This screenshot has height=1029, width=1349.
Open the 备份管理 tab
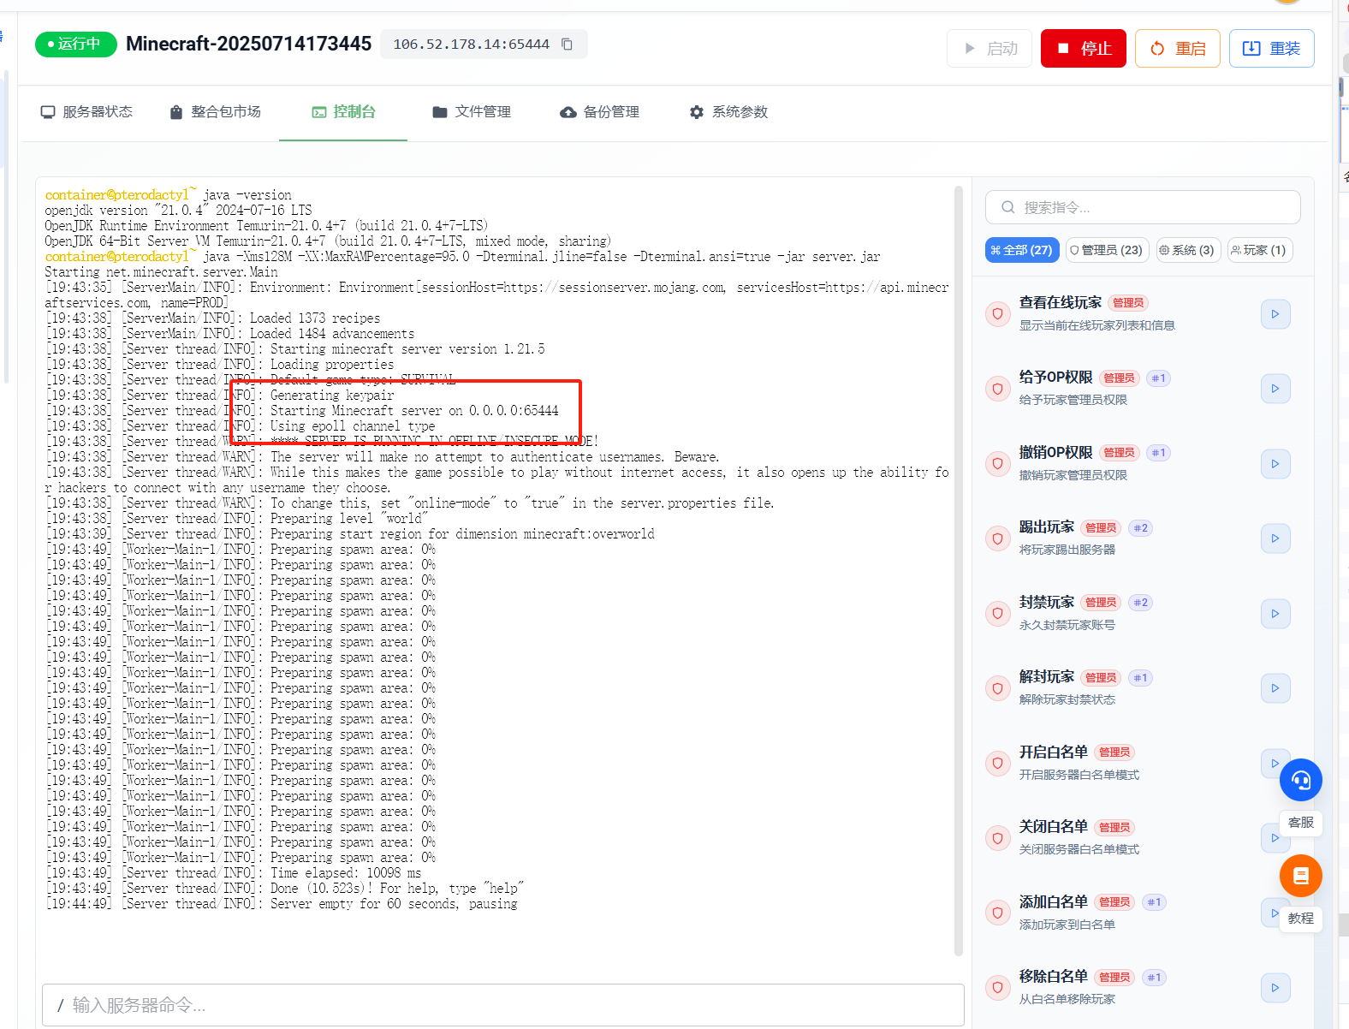(600, 112)
